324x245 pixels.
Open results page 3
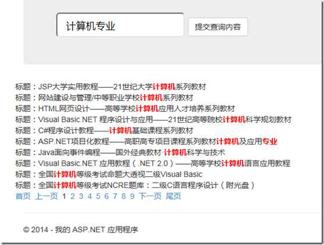(81, 196)
